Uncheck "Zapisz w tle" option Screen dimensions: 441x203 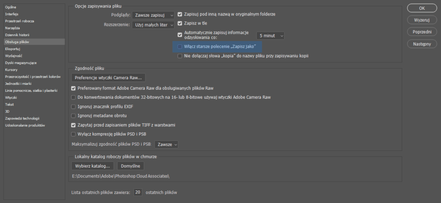pos(180,25)
